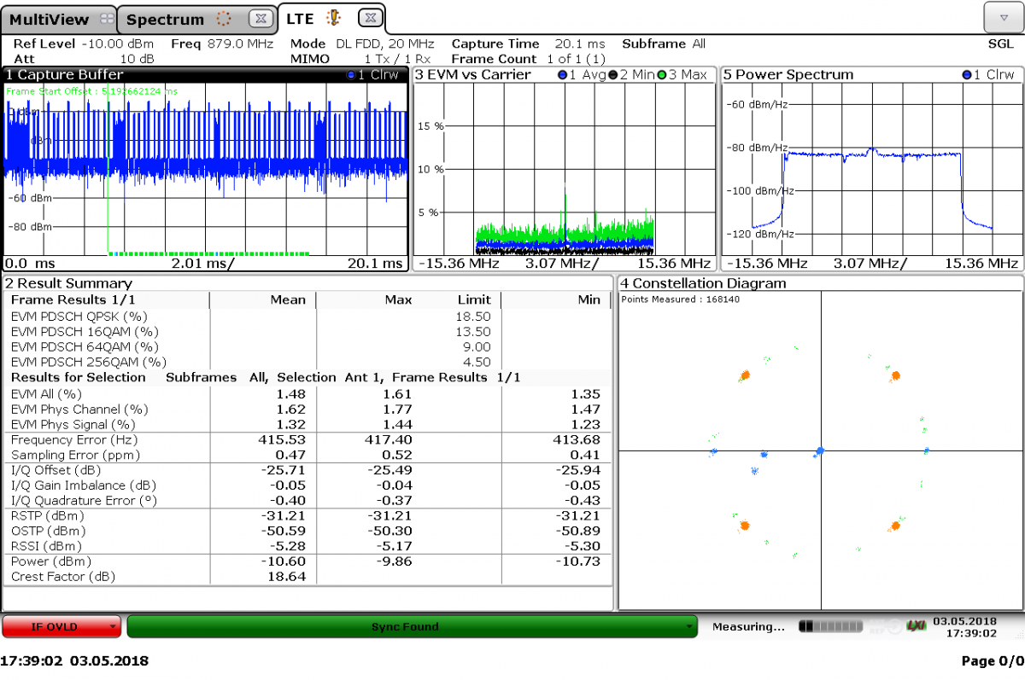Viewport: 1025px width, 680px height.
Task: Select the 1 Capture Buffer window title
Action: tap(64, 75)
